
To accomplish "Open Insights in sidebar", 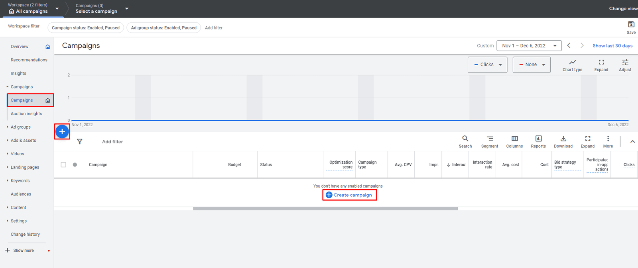I will pos(18,73).
